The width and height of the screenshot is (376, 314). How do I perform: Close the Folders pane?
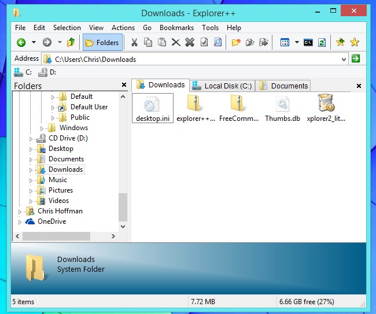(x=124, y=84)
